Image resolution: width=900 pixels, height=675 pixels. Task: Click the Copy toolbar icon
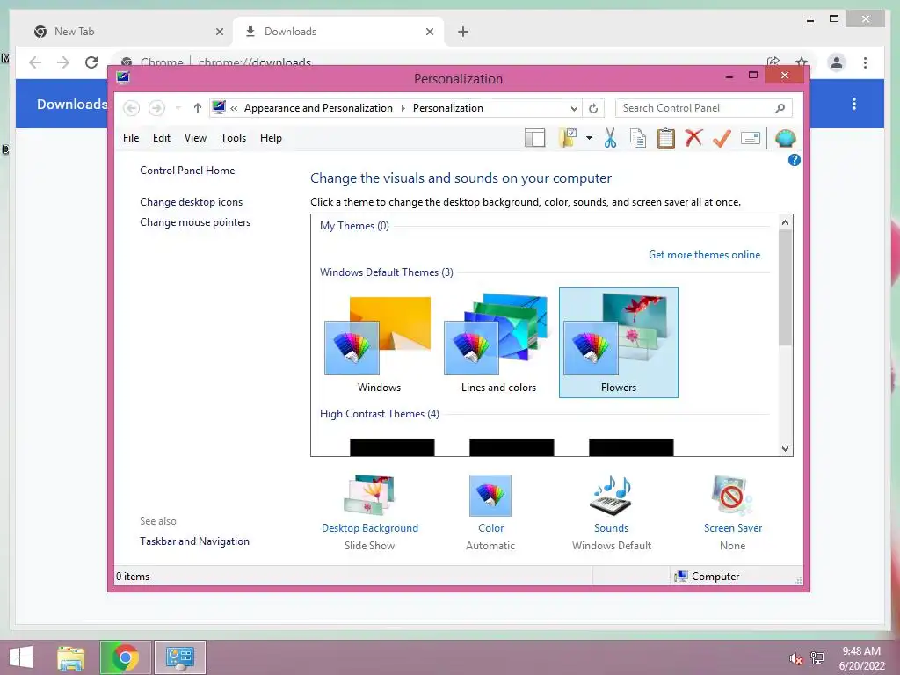[638, 138]
